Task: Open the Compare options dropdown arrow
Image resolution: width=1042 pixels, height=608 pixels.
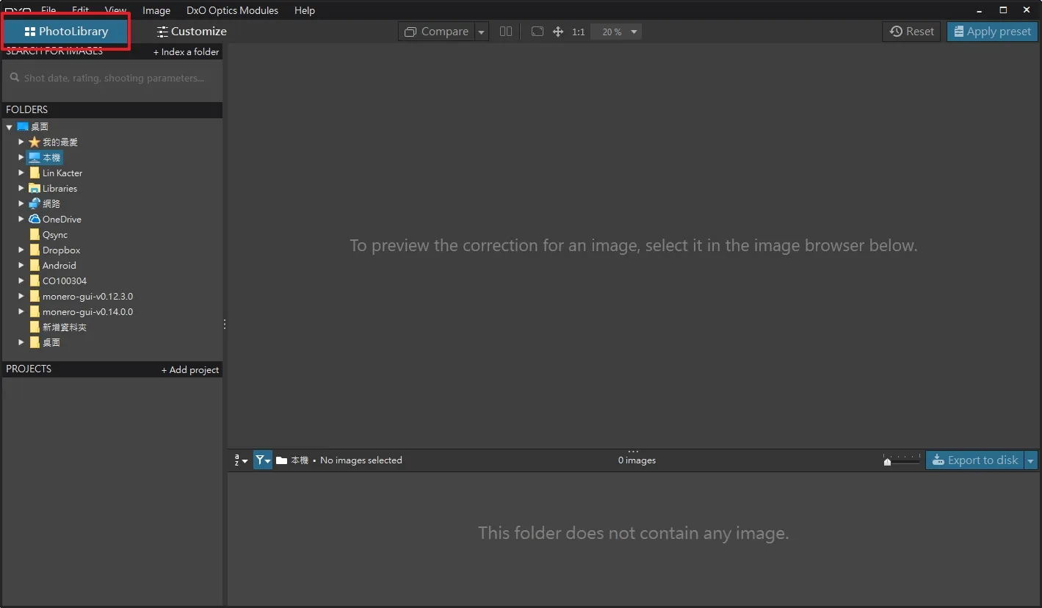Action: click(x=481, y=32)
